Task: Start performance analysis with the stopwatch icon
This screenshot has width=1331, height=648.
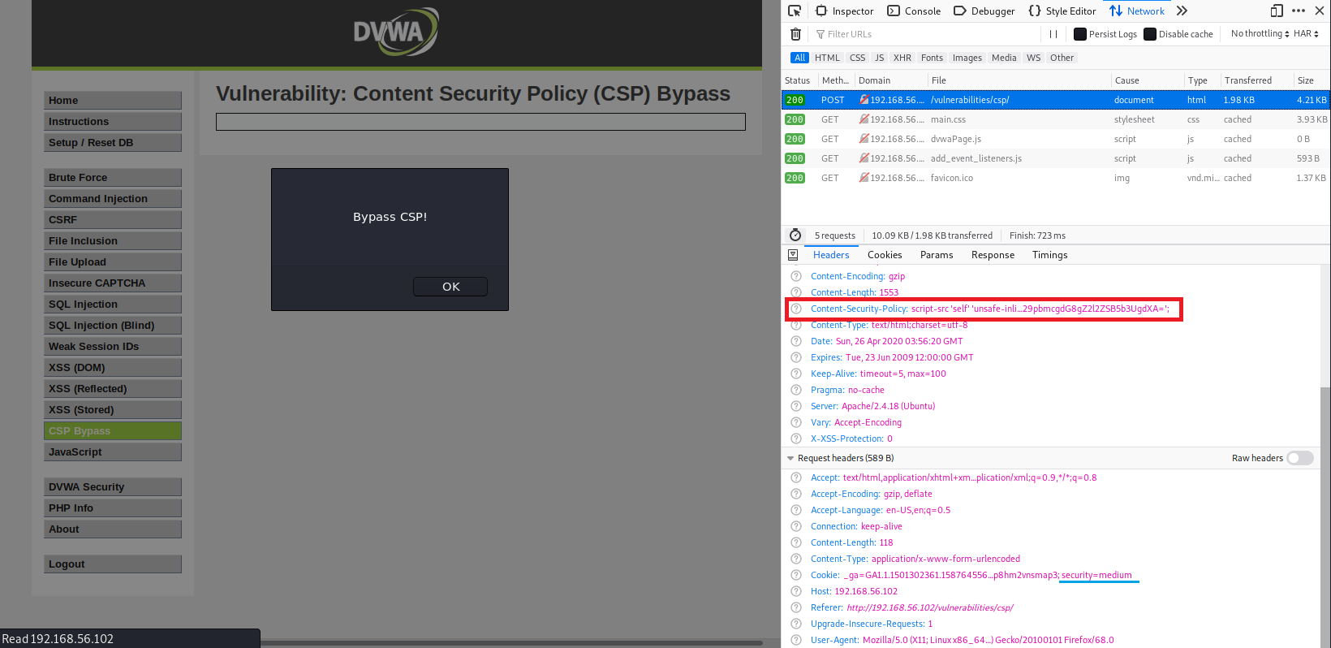Action: pyautogui.click(x=795, y=235)
